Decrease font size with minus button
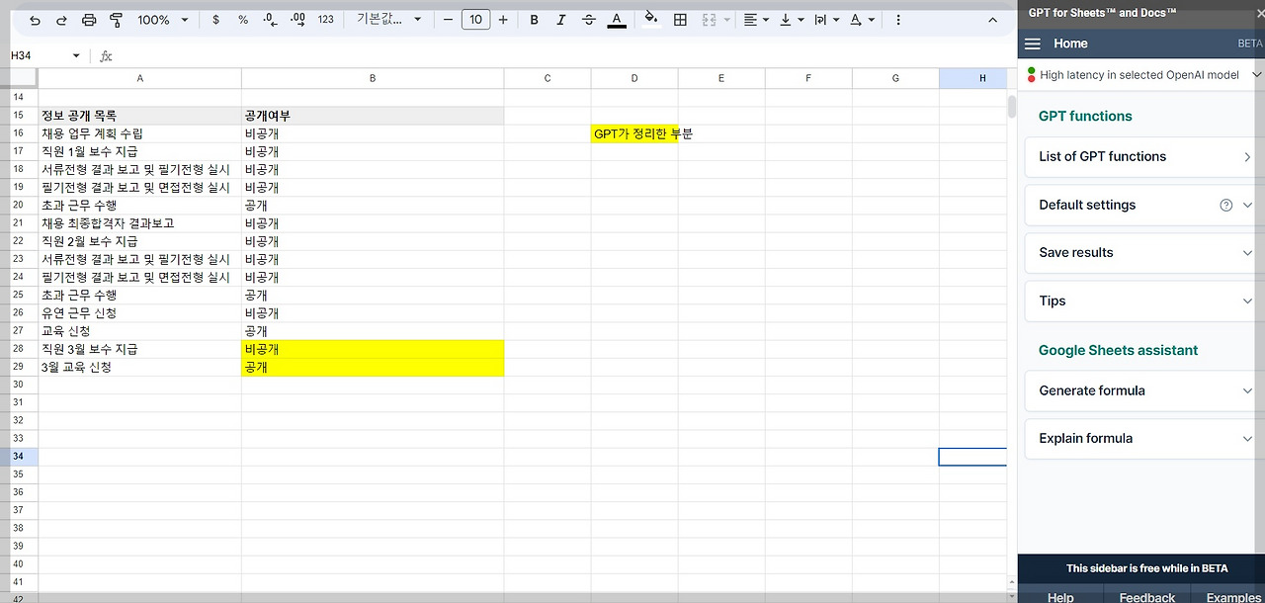This screenshot has width=1265, height=603. [x=448, y=20]
